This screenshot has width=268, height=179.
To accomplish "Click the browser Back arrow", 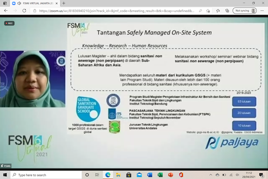I will (x=6, y=11).
